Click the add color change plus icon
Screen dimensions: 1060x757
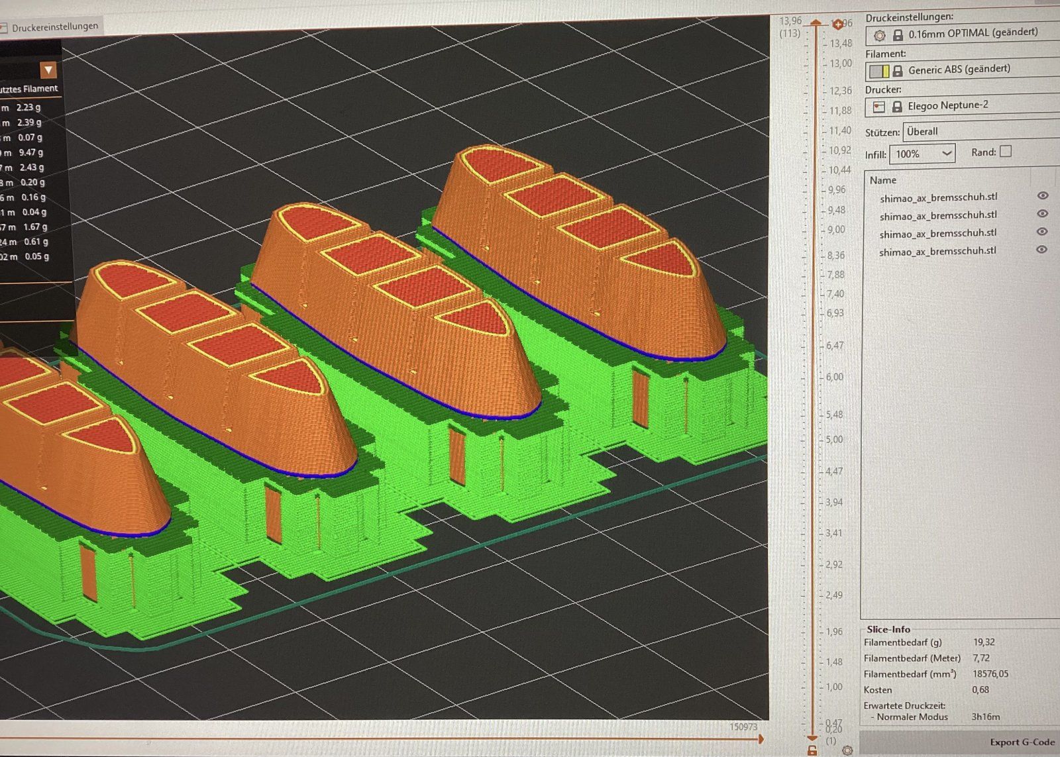click(839, 25)
